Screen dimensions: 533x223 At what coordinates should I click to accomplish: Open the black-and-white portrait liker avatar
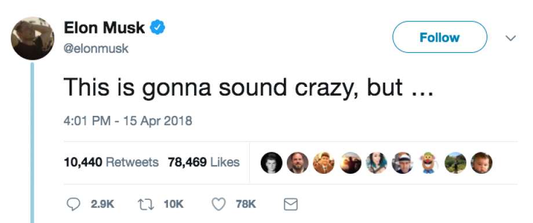(x=271, y=163)
